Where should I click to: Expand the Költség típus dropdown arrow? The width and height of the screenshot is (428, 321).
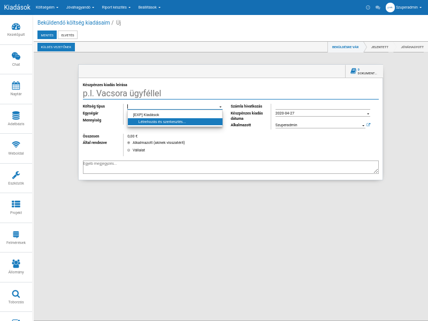point(220,106)
